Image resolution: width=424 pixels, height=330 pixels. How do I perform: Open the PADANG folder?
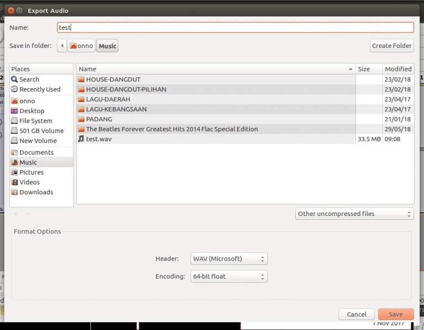coord(99,119)
